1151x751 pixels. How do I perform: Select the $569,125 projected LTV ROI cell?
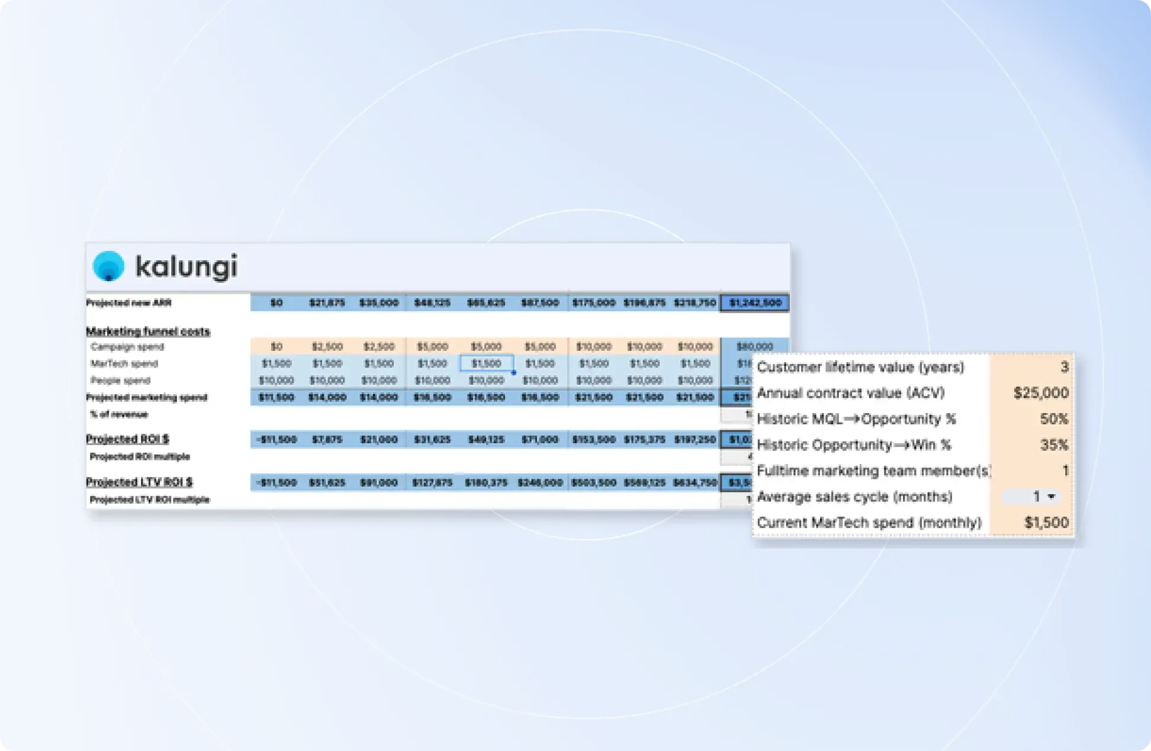(644, 482)
